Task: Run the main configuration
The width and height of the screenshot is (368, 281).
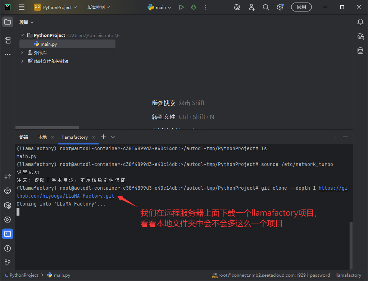Action: pyautogui.click(x=181, y=7)
